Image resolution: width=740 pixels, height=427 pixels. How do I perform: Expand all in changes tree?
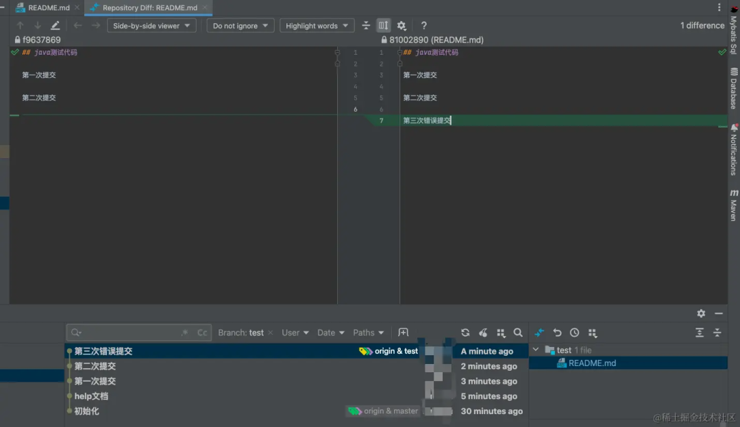(700, 333)
